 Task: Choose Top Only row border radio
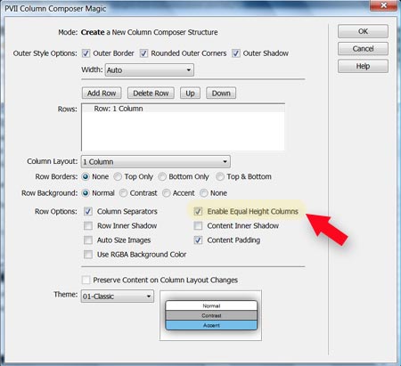[118, 176]
